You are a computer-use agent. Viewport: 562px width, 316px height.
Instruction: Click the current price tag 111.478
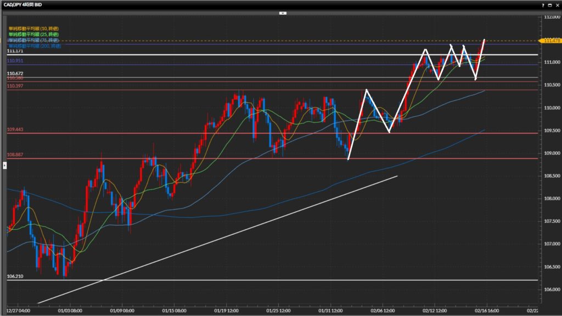point(551,41)
